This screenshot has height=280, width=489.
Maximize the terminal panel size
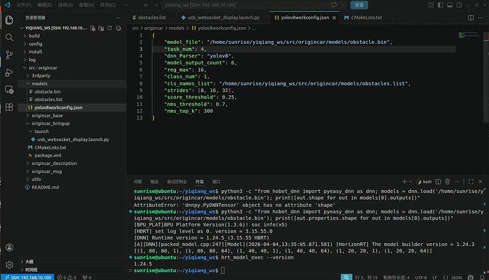(471, 181)
